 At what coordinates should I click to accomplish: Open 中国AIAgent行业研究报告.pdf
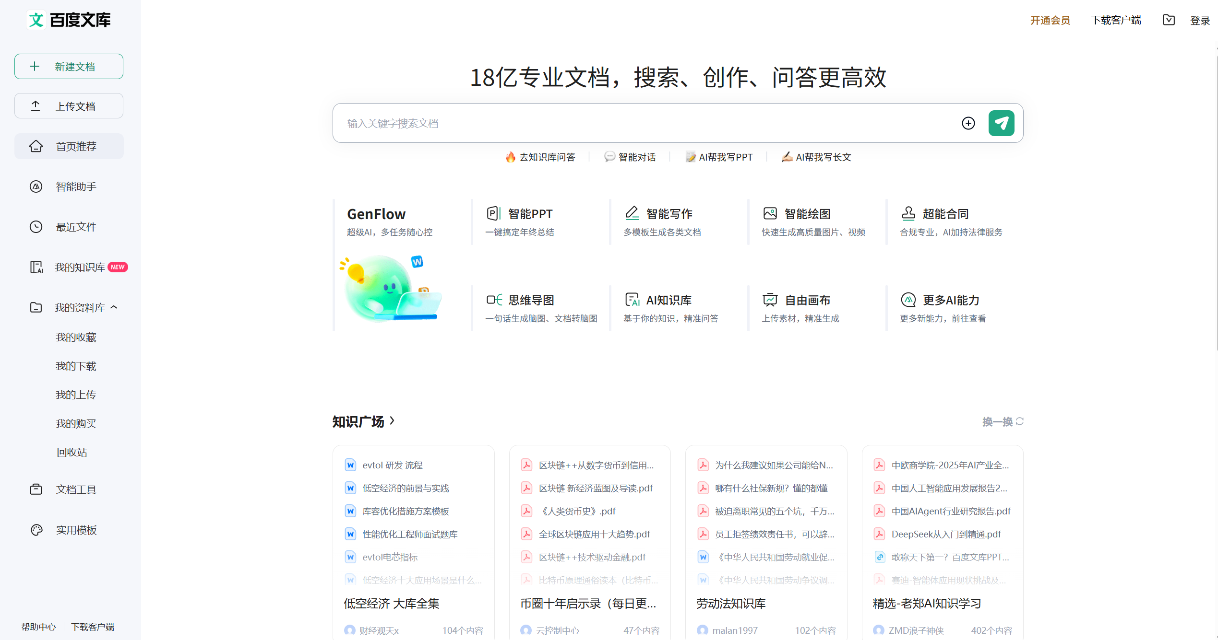[x=951, y=511]
